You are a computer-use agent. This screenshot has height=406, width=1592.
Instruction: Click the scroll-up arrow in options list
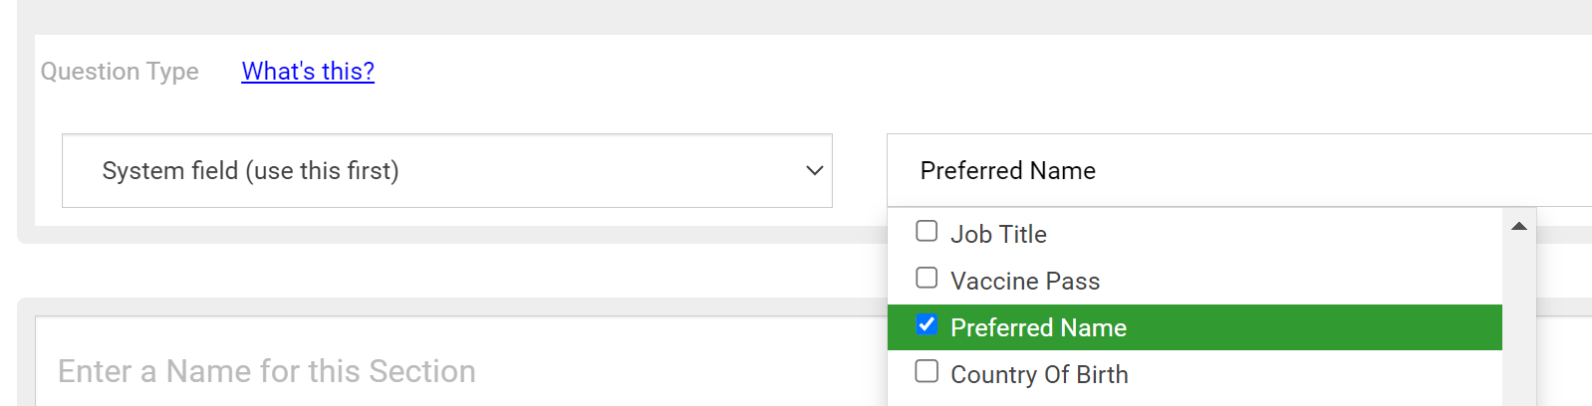point(1518,227)
